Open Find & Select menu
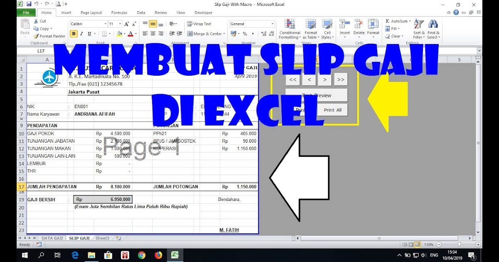Viewport: 499px width, 262px height. (434, 29)
